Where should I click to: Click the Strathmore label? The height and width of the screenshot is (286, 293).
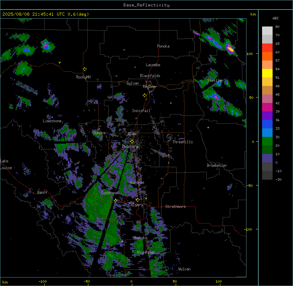click(x=175, y=207)
